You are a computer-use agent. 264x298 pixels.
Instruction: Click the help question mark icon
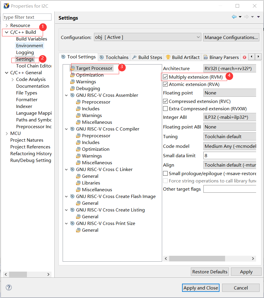click(x=9, y=287)
